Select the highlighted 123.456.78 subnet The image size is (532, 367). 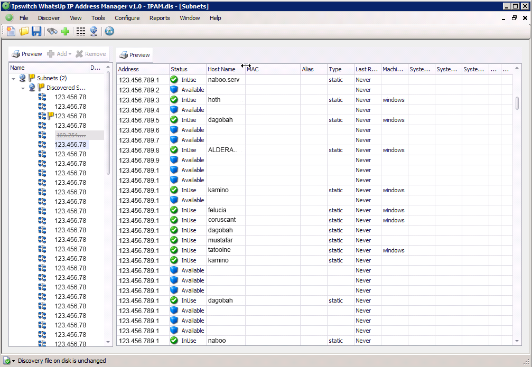pos(71,145)
